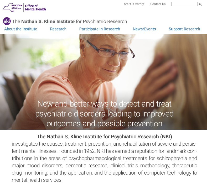This screenshot has height=184, width=207.
Task: Click the bold NKI heading in body text
Action: (x=104, y=137)
